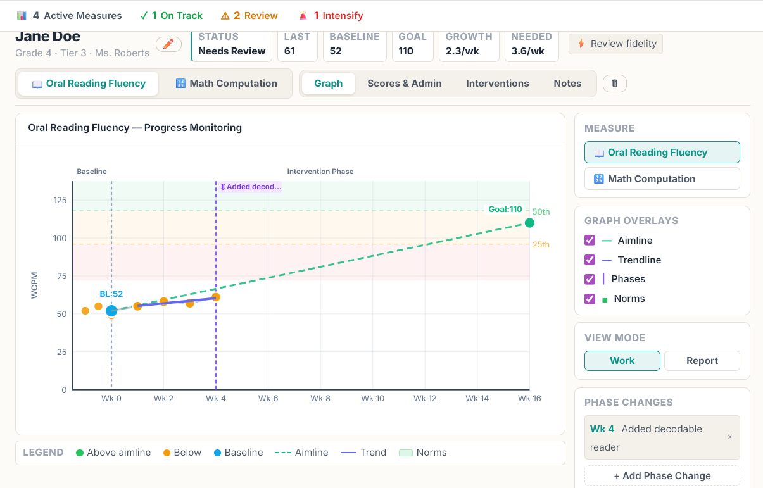
Task: Click the Baseline legend entry
Action: click(238, 453)
